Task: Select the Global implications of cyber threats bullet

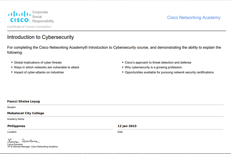Action: click(x=38, y=62)
